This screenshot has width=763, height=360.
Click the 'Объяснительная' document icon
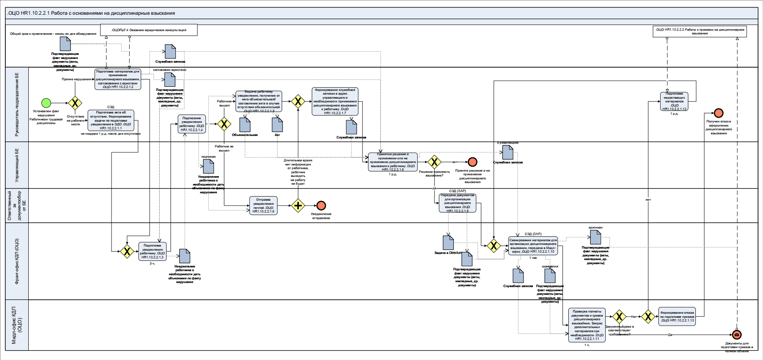(x=245, y=125)
